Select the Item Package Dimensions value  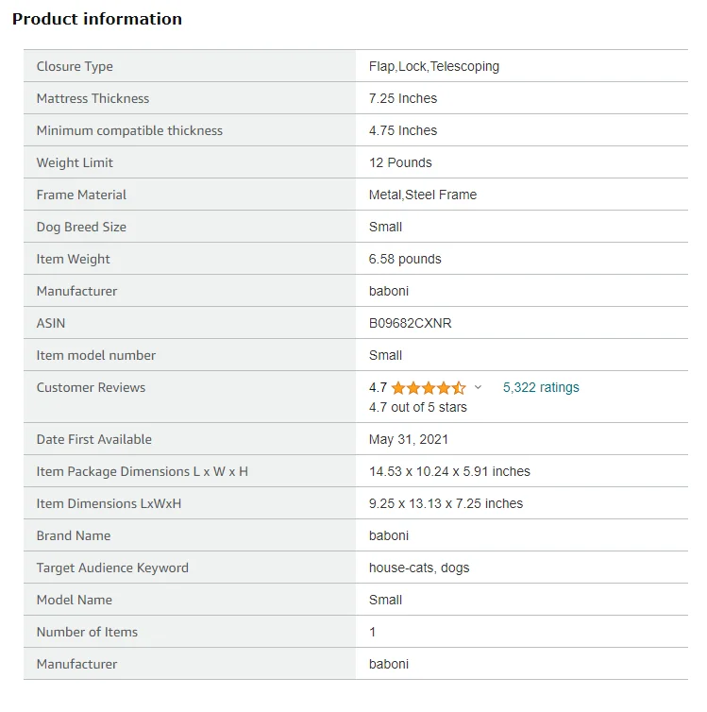449,471
